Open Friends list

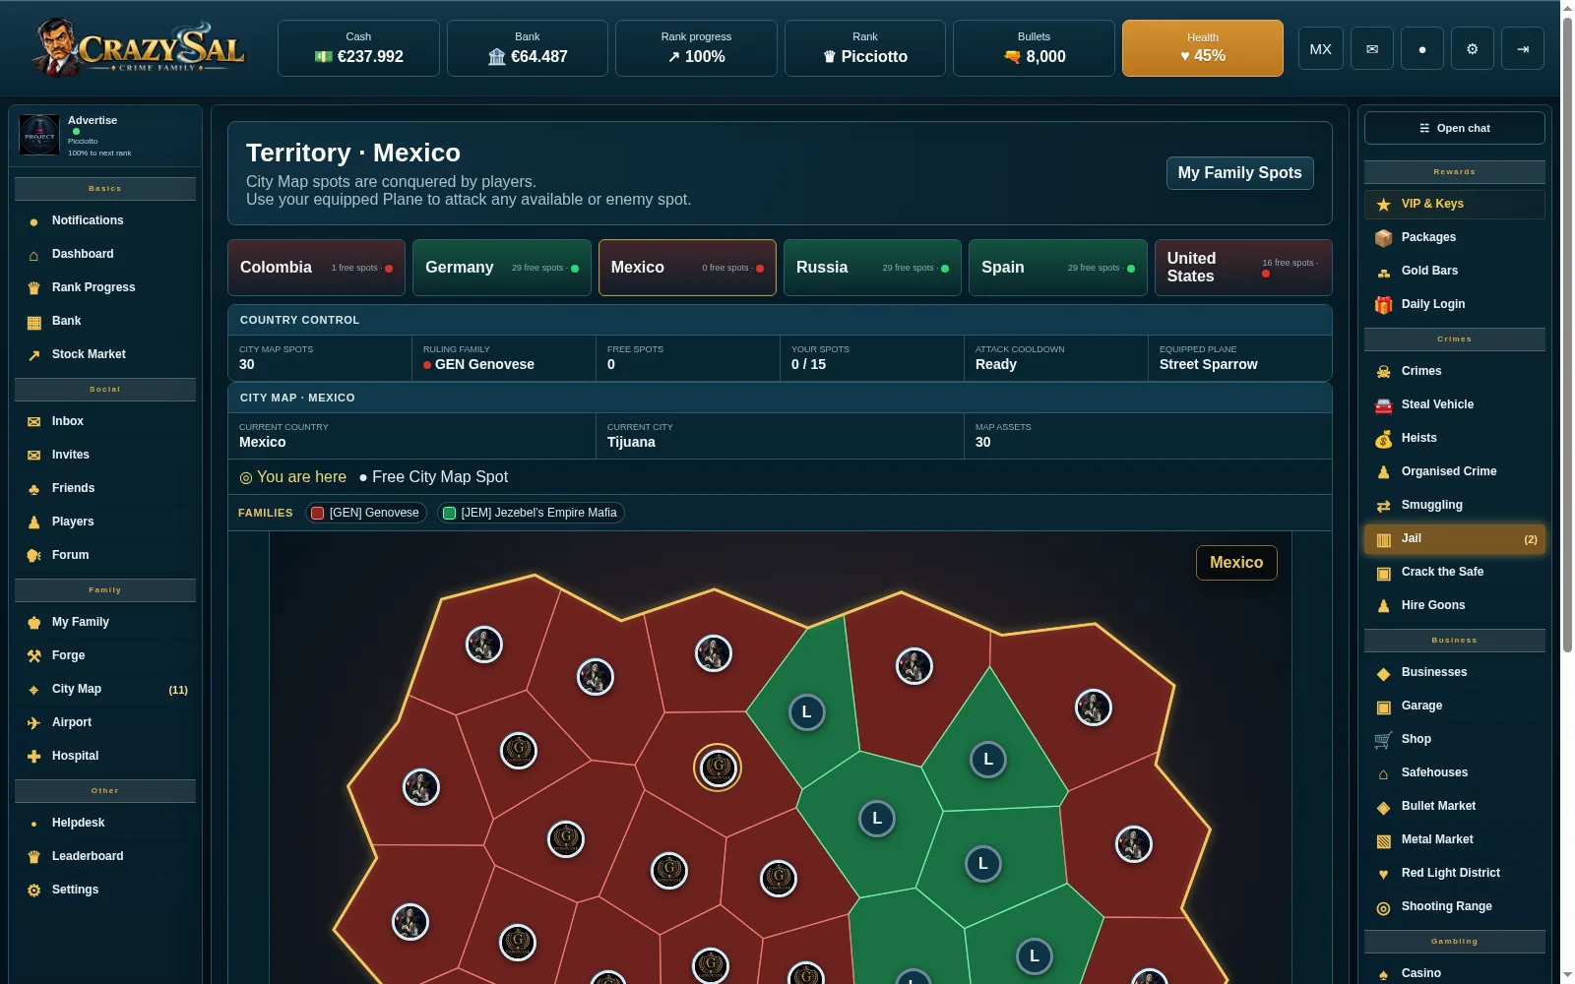coord(105,488)
